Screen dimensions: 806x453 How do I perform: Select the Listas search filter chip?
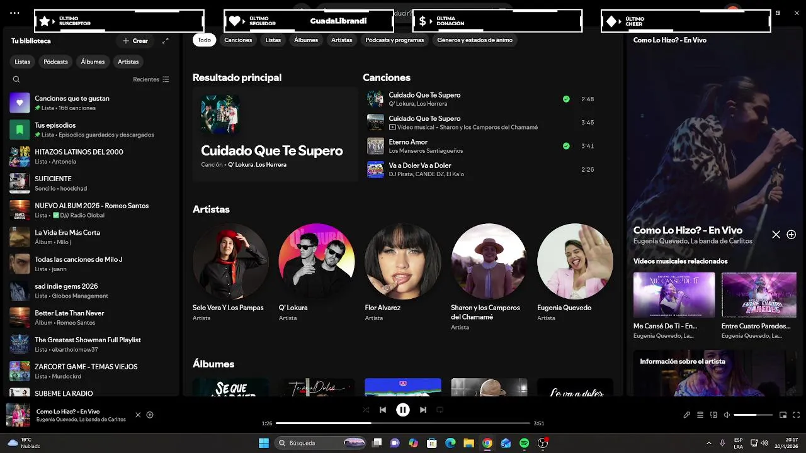click(273, 40)
